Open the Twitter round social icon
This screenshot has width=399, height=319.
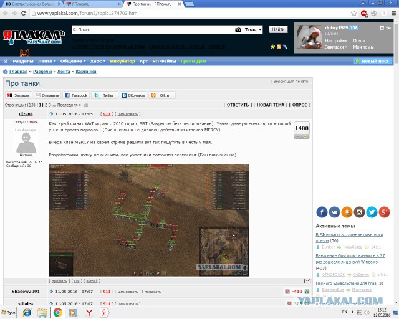(372, 212)
